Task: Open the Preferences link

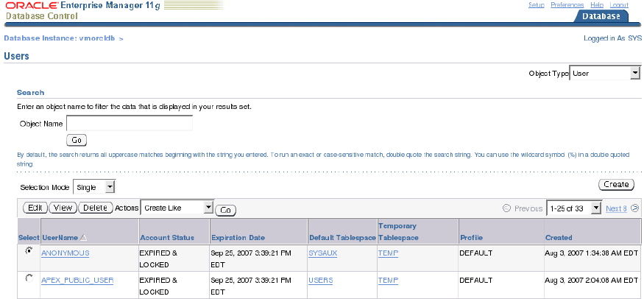Action: pyautogui.click(x=567, y=5)
